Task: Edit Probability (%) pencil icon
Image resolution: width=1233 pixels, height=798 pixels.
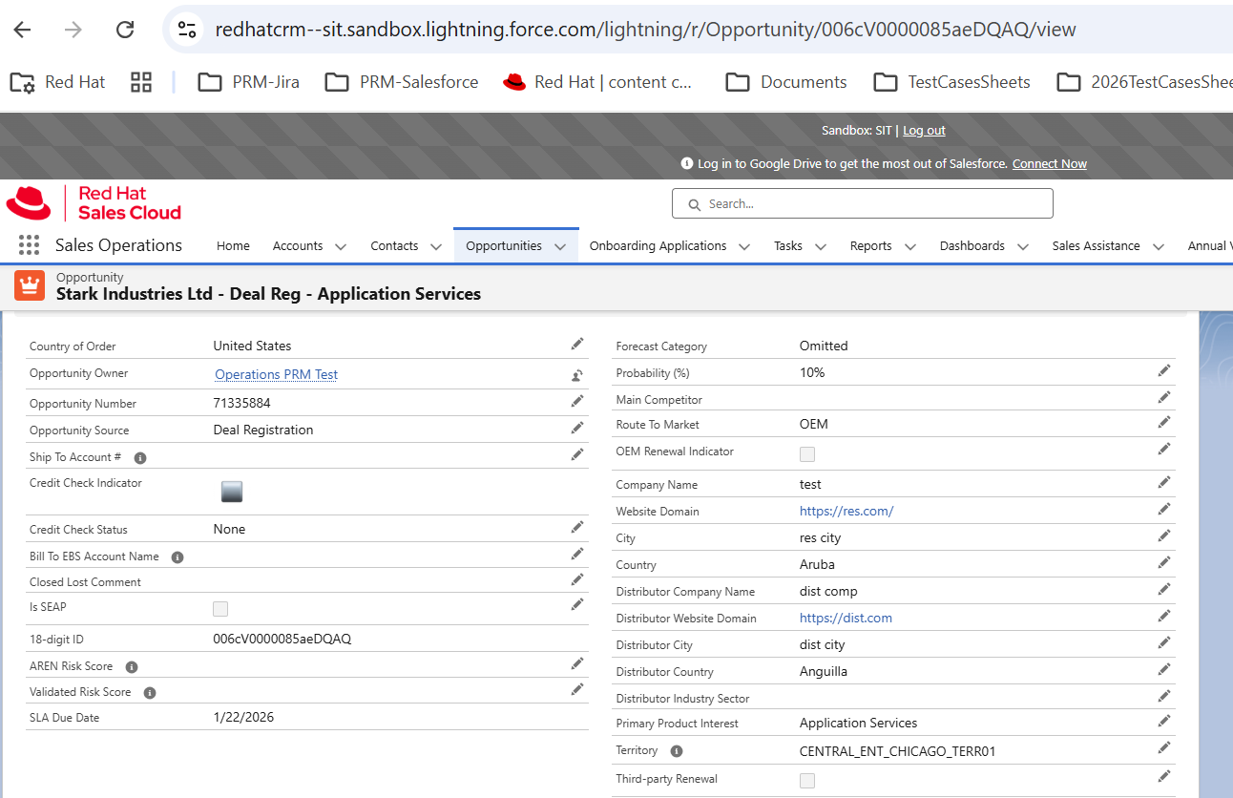Action: click(x=1164, y=370)
